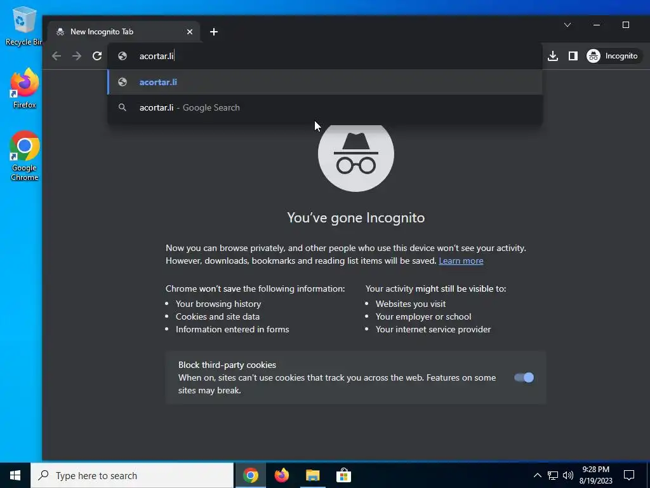
Task: Open the Windows Start menu
Action: (x=15, y=475)
